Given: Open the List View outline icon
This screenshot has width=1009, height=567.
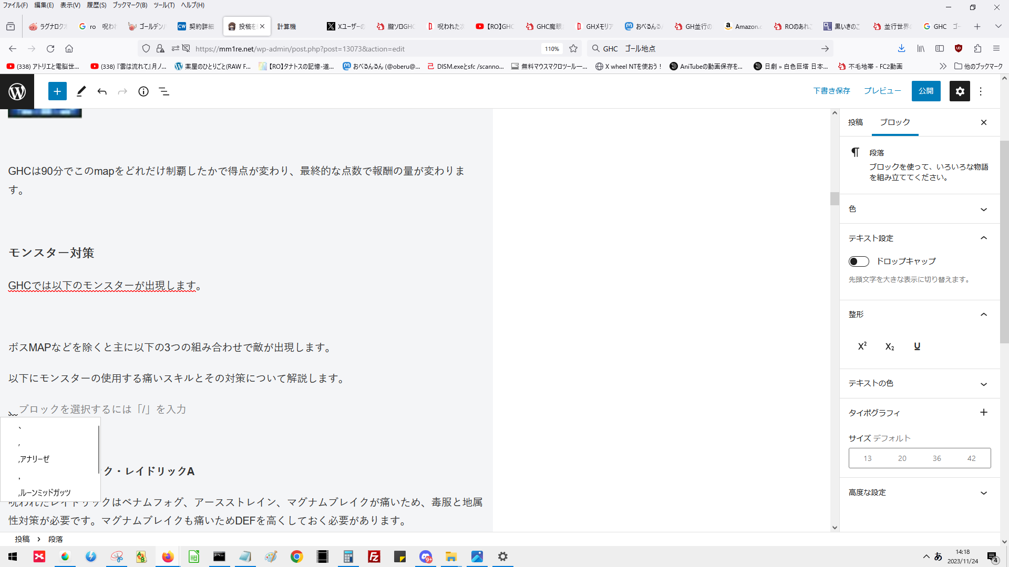Looking at the screenshot, I should (x=164, y=91).
